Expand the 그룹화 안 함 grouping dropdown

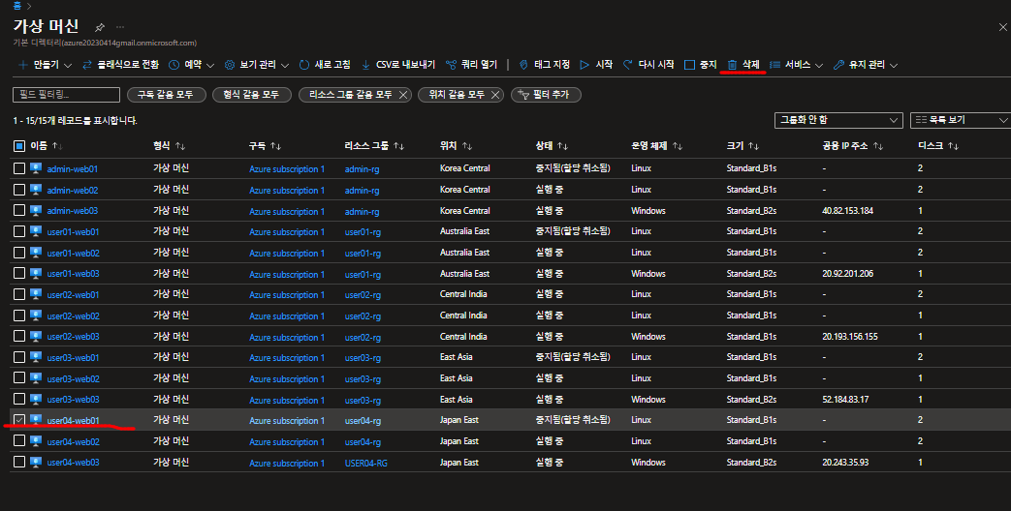pos(838,120)
